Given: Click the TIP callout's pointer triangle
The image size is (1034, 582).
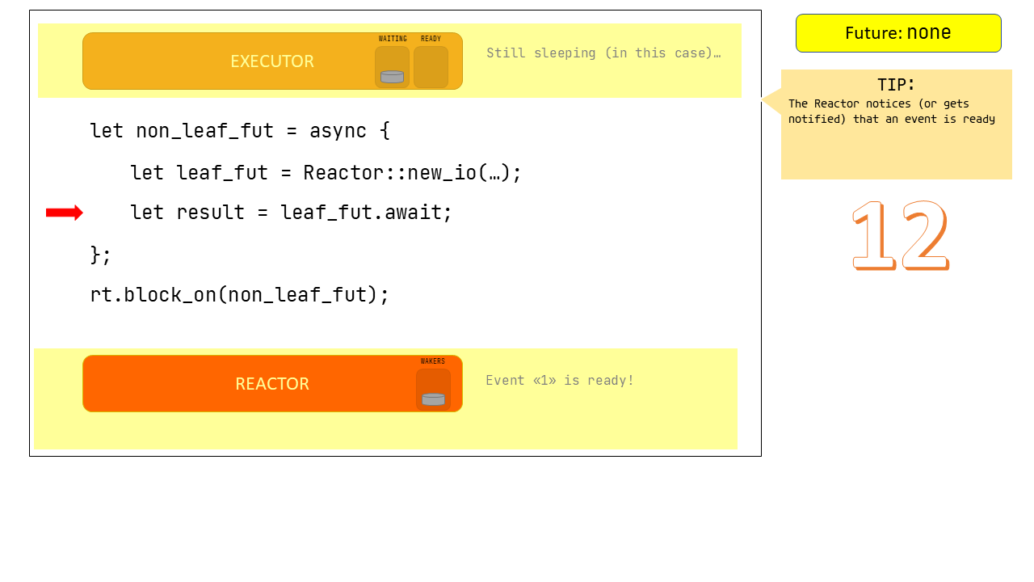Looking at the screenshot, I should click(771, 101).
